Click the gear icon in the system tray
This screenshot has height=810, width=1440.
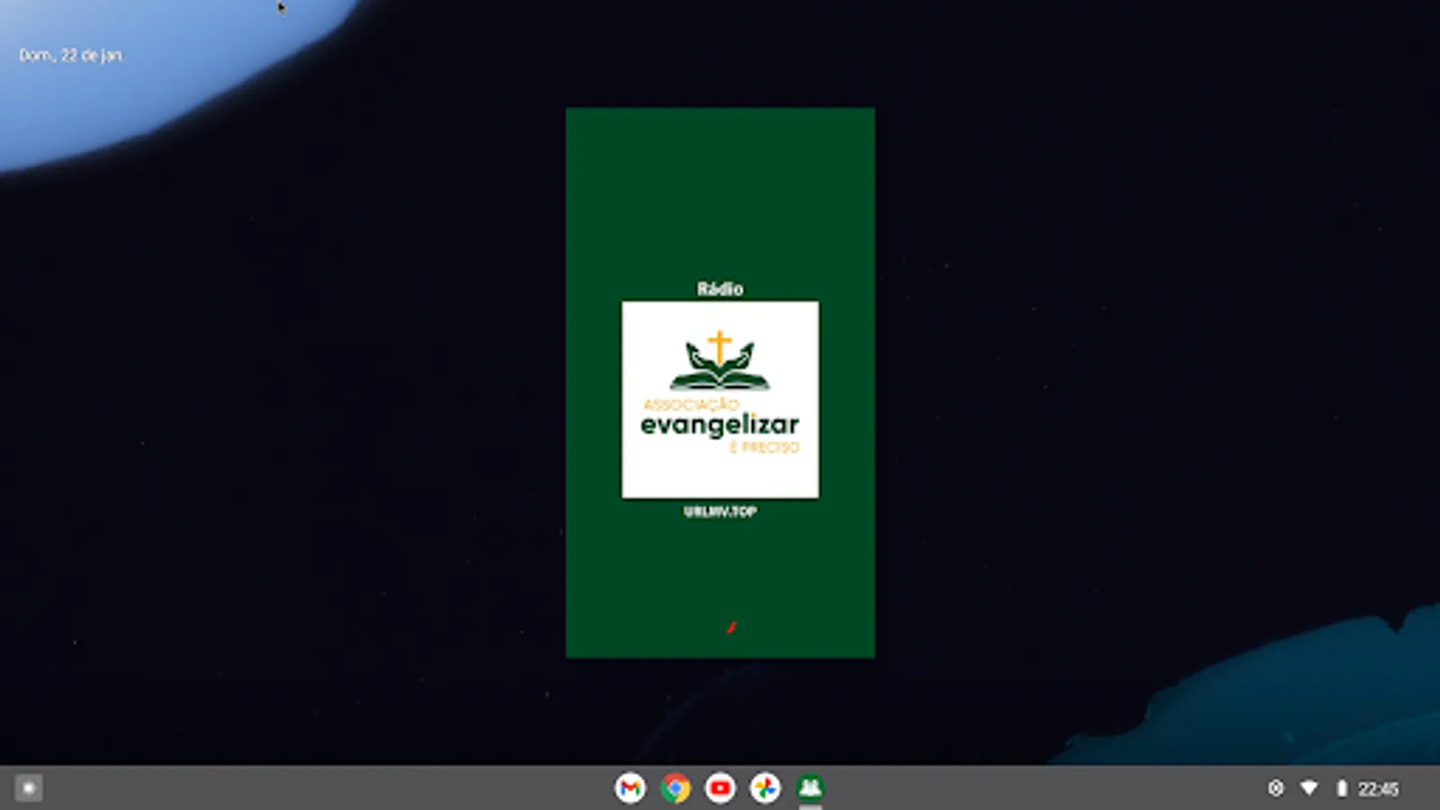pos(1275,788)
